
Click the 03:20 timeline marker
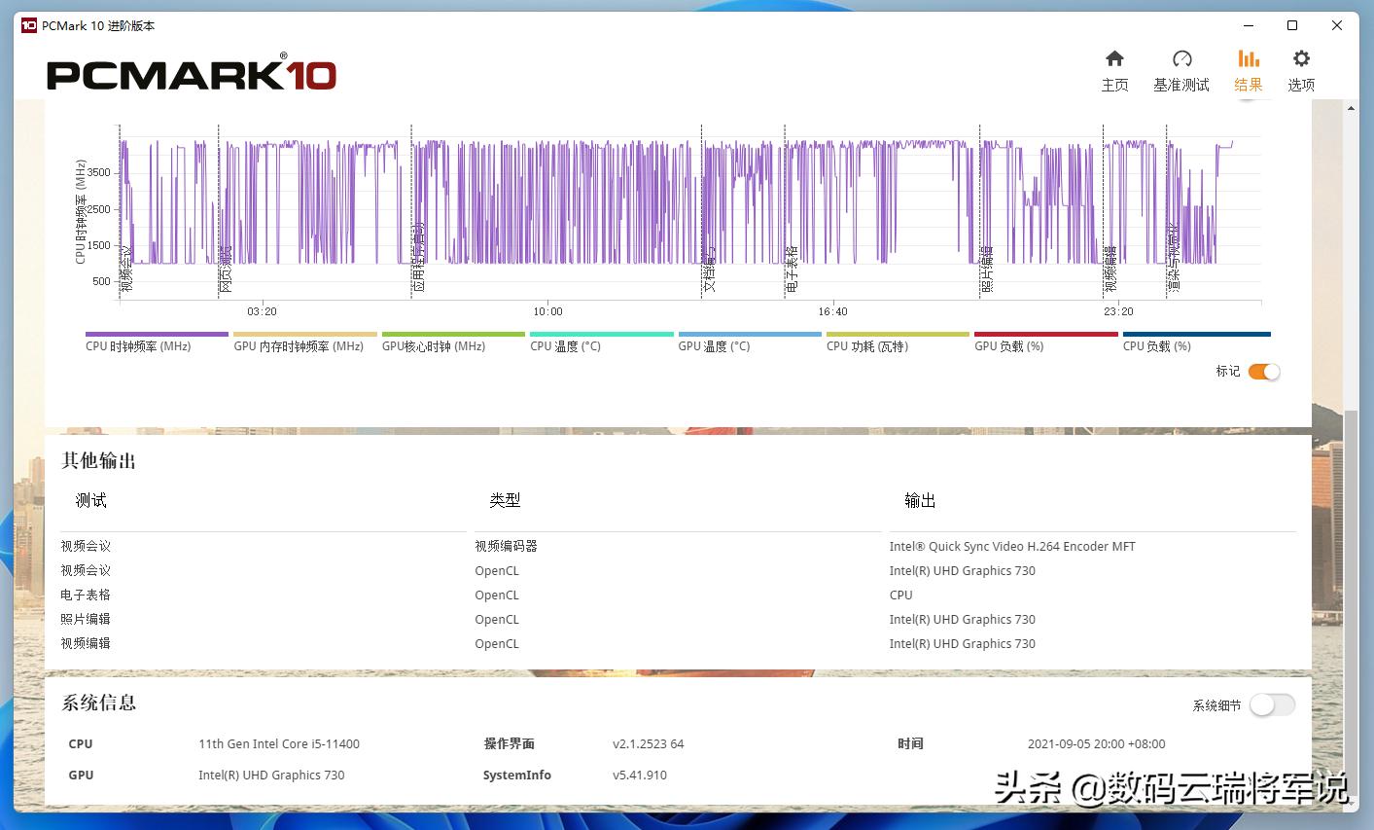tap(261, 311)
